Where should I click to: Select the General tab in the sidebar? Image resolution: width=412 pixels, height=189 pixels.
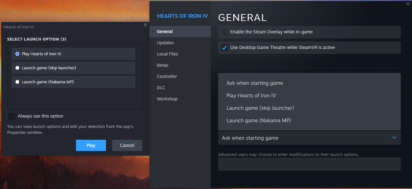click(x=165, y=31)
